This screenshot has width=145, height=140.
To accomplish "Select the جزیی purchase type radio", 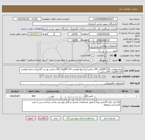I will pyautogui.click(x=120, y=60).
